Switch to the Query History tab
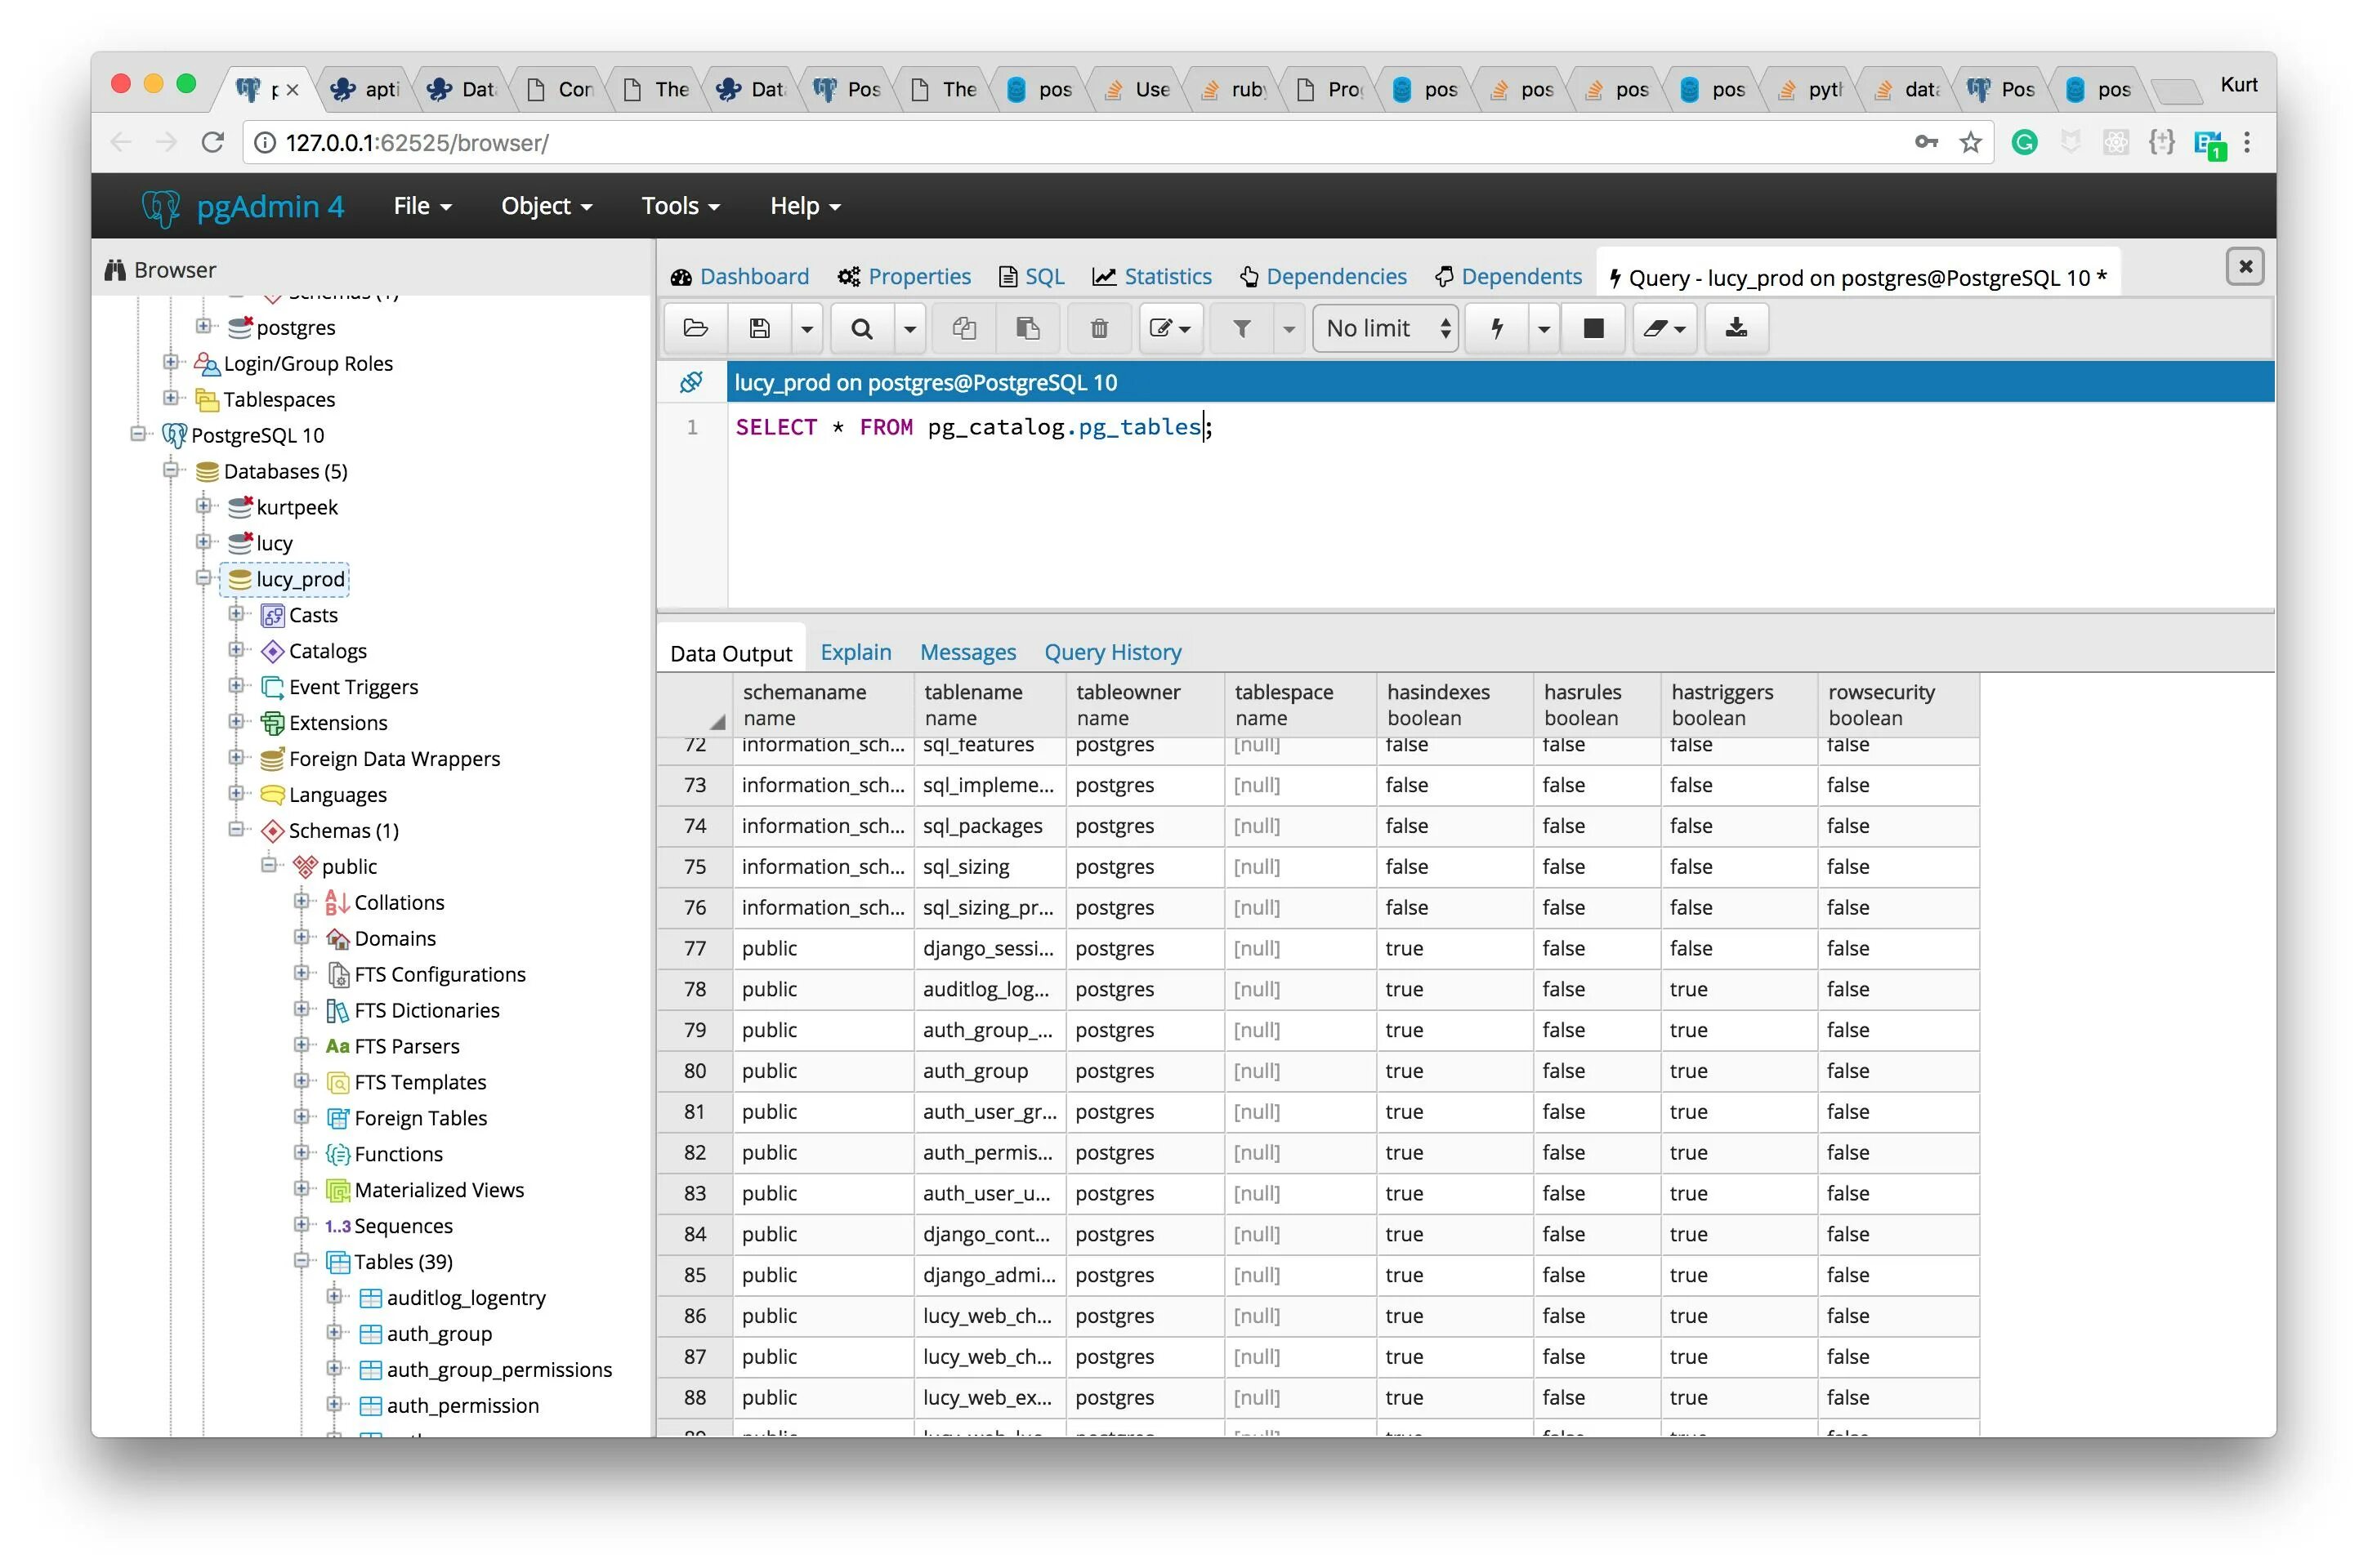Screen dimensions: 2368x1568 (x=1112, y=652)
